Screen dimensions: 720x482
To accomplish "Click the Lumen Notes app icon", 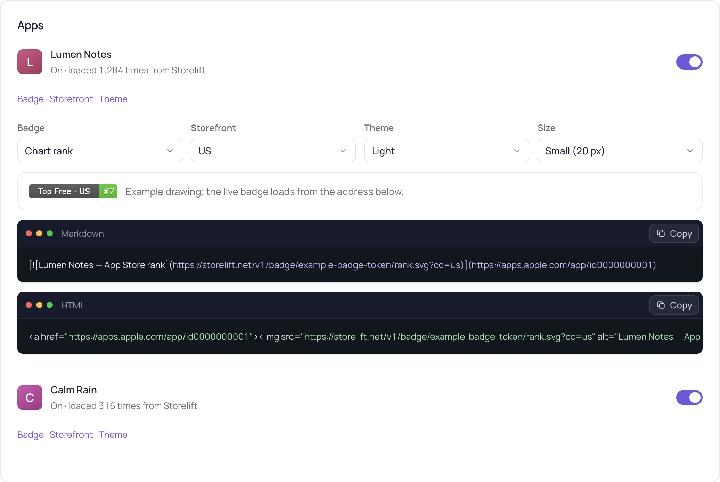I will point(30,62).
